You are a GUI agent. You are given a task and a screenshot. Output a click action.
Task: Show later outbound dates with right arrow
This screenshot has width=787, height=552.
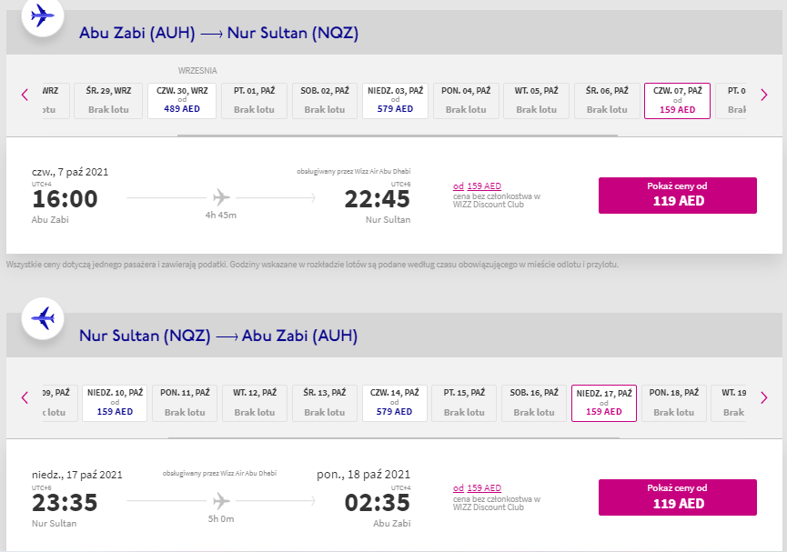(764, 95)
